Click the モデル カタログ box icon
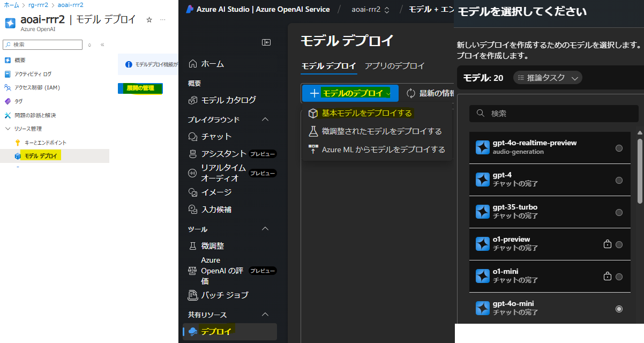 [x=193, y=100]
